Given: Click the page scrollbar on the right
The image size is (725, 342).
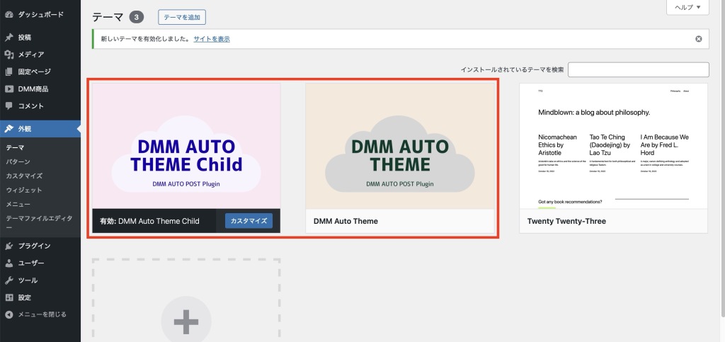Looking at the screenshot, I should [x=722, y=157].
